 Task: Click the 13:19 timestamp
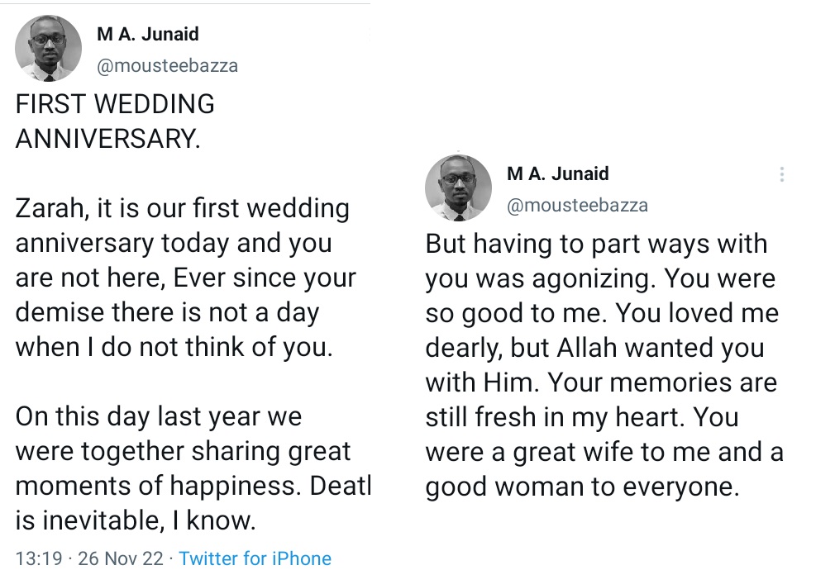(38, 558)
